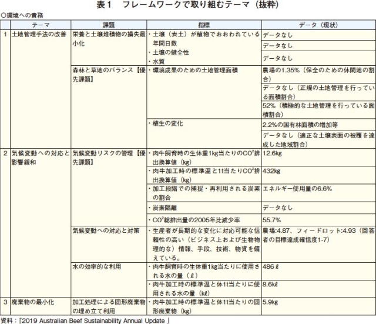Click indicator '水質'
376x324 pixels.
click(159, 61)
